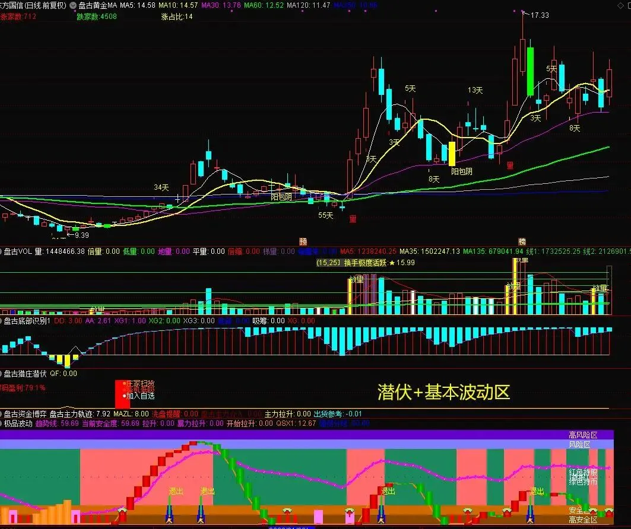Click the 线1: 1732525.25 value
The height and width of the screenshot is (529, 631).
pos(553,251)
